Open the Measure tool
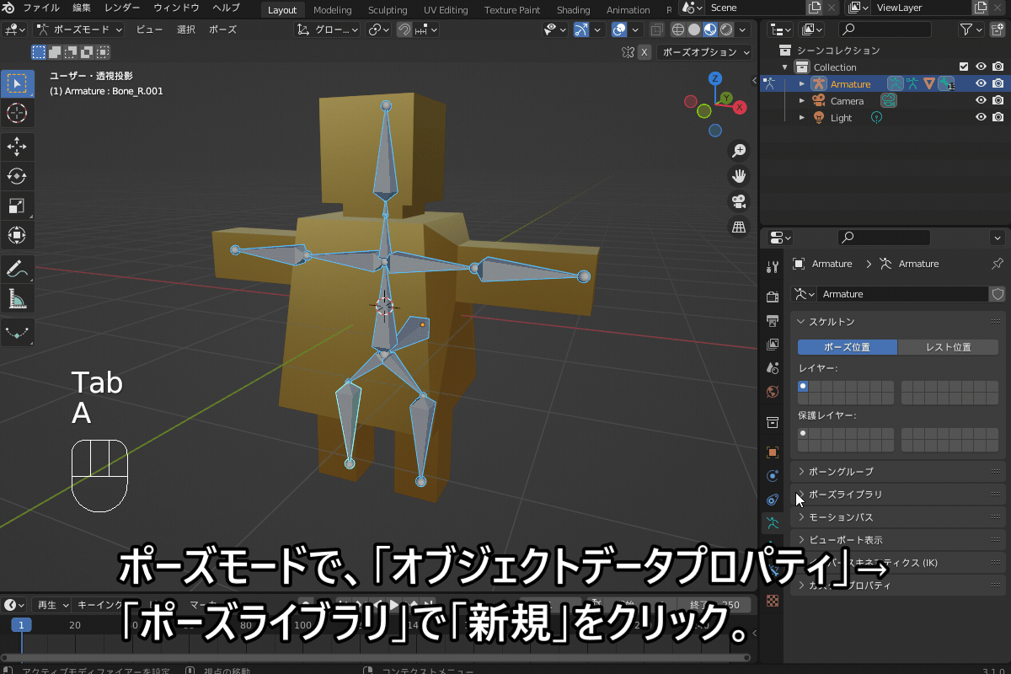Image resolution: width=1011 pixels, height=674 pixels. click(17, 297)
